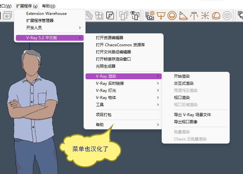Viewport: 243px width, 174px height.
Task: Choose 光照生成器 menu entry
Action: 123,66
